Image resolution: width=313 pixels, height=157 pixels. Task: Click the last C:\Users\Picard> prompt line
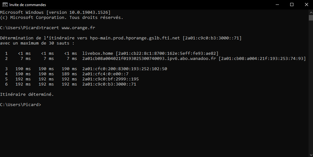click(21, 105)
